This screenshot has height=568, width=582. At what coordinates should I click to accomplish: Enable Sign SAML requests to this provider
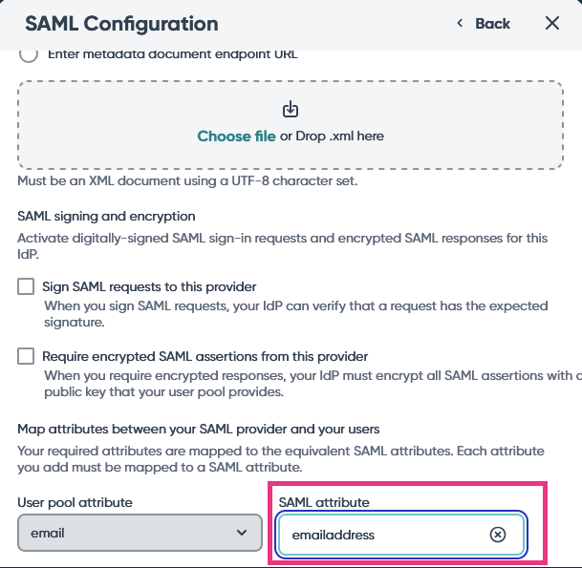coord(26,286)
